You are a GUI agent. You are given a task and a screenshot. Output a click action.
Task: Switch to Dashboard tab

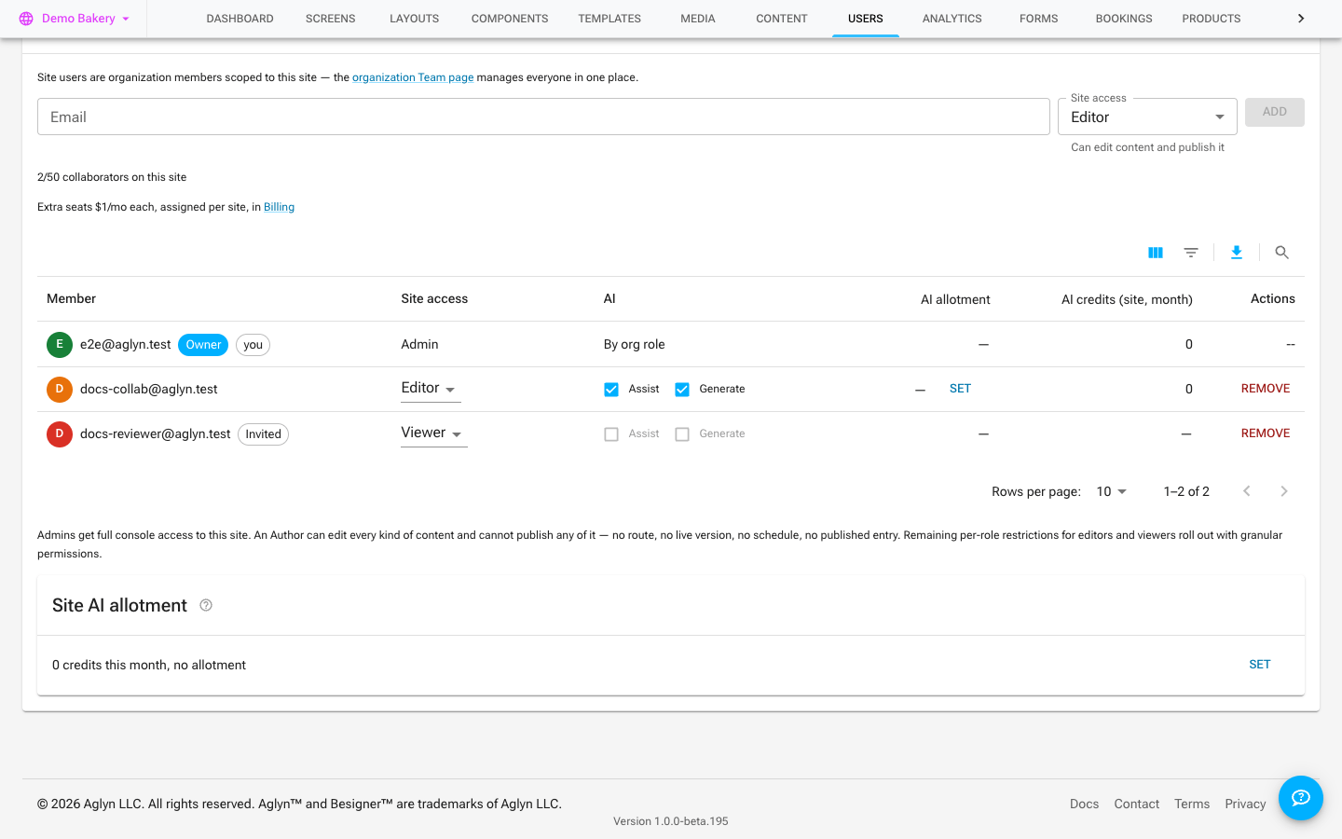240,19
